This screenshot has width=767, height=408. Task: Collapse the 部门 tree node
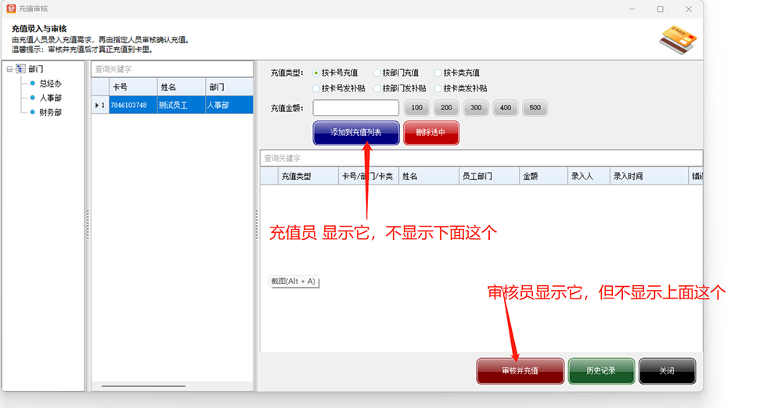pos(9,69)
